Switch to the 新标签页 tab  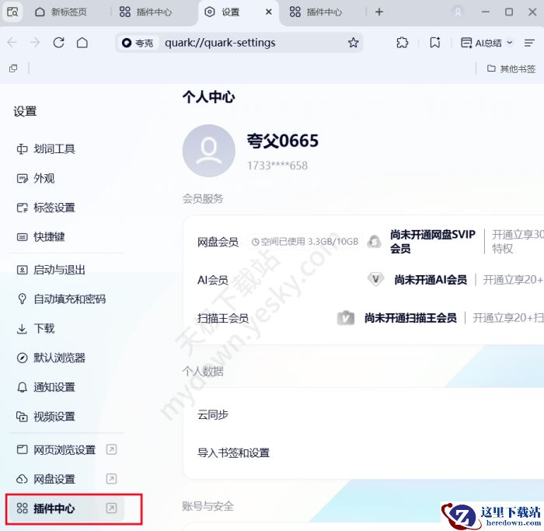click(61, 12)
